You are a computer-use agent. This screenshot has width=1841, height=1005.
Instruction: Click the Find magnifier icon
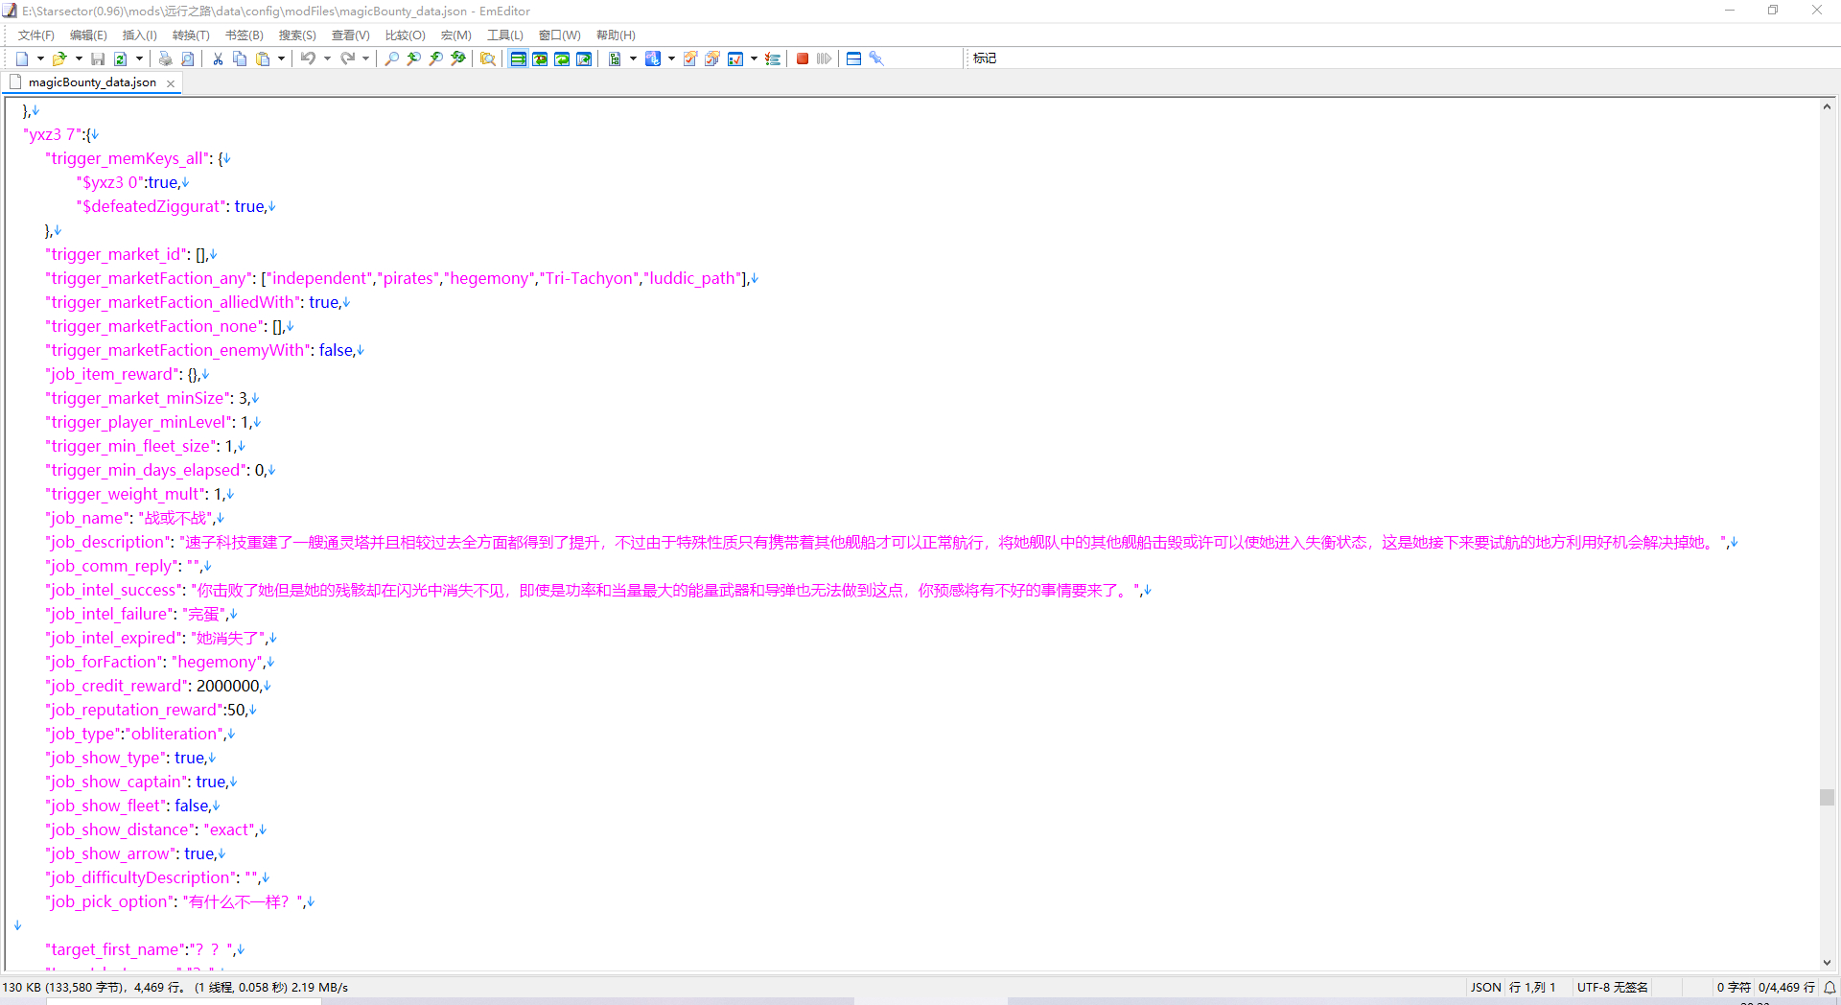(x=391, y=58)
